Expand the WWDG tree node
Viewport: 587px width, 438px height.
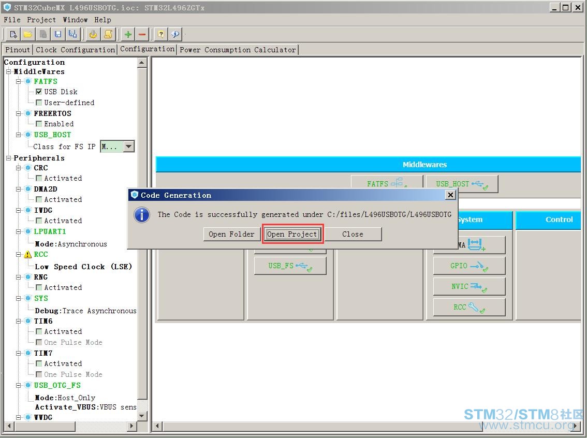tap(18, 417)
